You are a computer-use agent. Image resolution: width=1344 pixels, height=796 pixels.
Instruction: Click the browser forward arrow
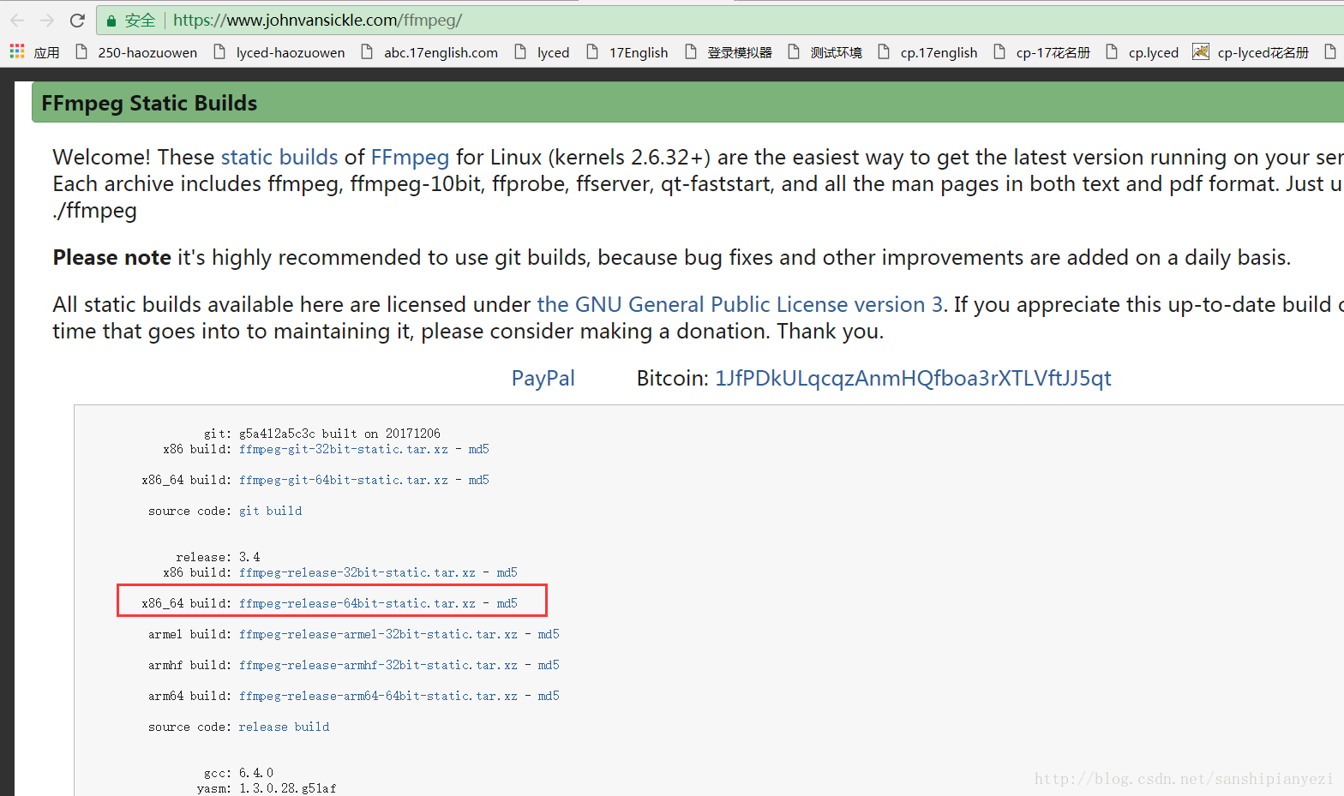[47, 20]
